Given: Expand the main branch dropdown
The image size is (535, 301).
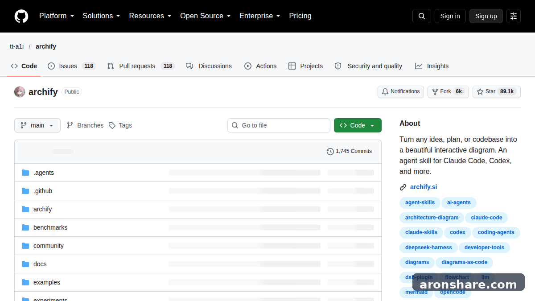Looking at the screenshot, I should click(37, 125).
